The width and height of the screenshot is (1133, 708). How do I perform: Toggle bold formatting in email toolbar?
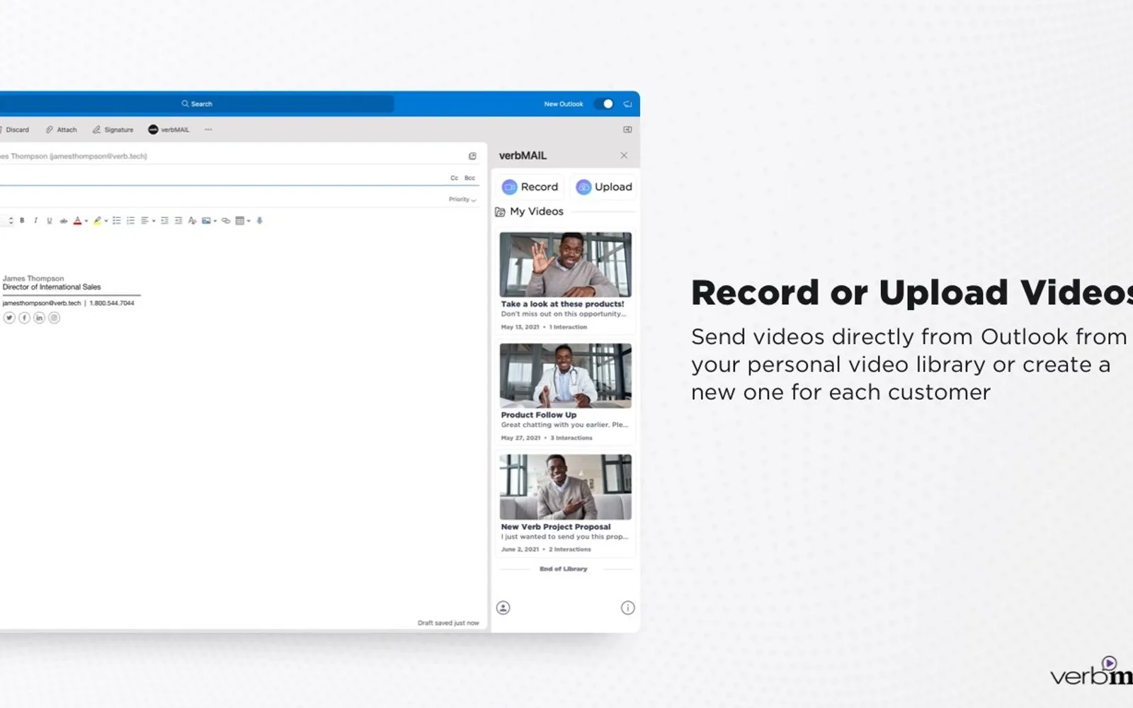22,221
